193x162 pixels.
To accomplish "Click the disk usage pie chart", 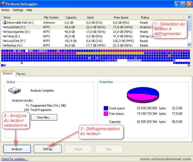I will pyautogui.click(x=143, y=95).
